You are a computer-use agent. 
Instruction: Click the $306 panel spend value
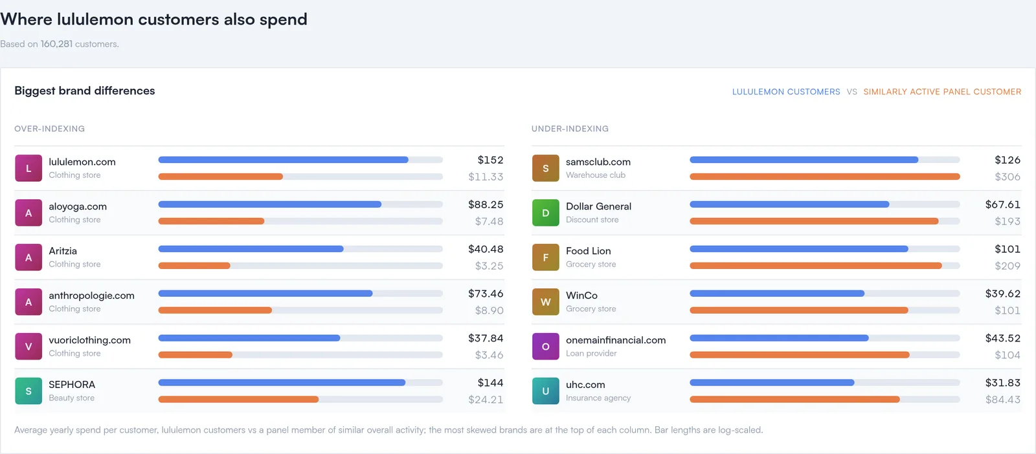[x=1008, y=177]
